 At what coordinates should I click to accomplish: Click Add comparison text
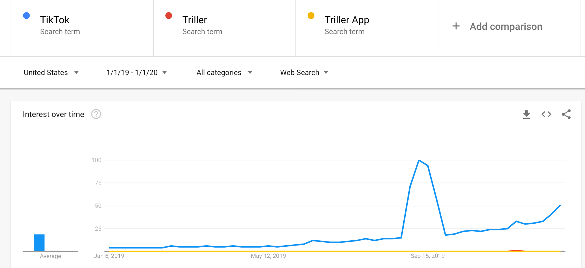coord(506,27)
